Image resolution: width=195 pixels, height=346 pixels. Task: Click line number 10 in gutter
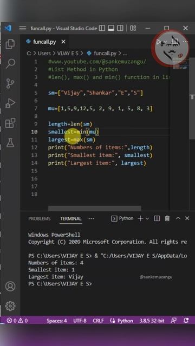coord(34,132)
